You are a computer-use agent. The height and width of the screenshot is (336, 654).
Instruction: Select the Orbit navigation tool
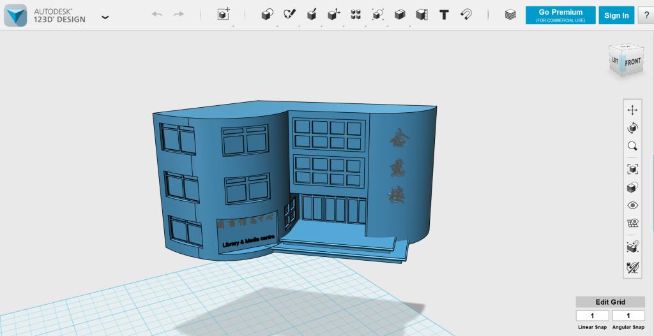632,128
